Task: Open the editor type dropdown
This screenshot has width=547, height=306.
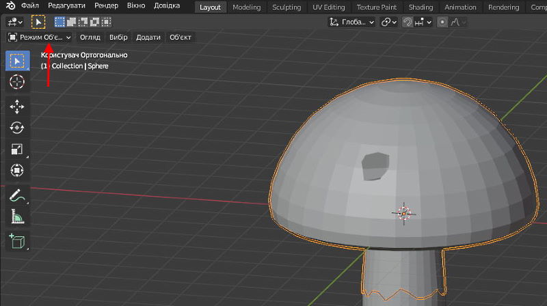Action: (14, 23)
